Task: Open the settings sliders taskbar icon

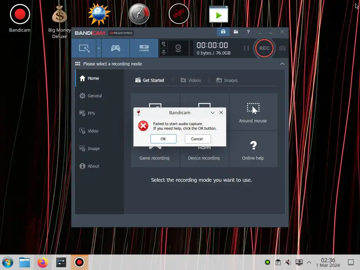Action: [x=61, y=262]
